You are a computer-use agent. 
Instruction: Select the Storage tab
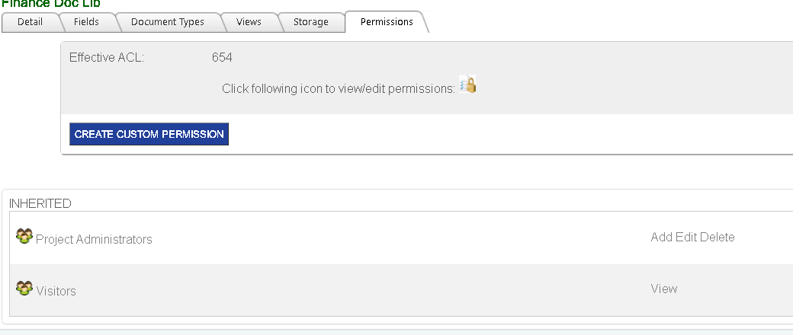tap(311, 22)
